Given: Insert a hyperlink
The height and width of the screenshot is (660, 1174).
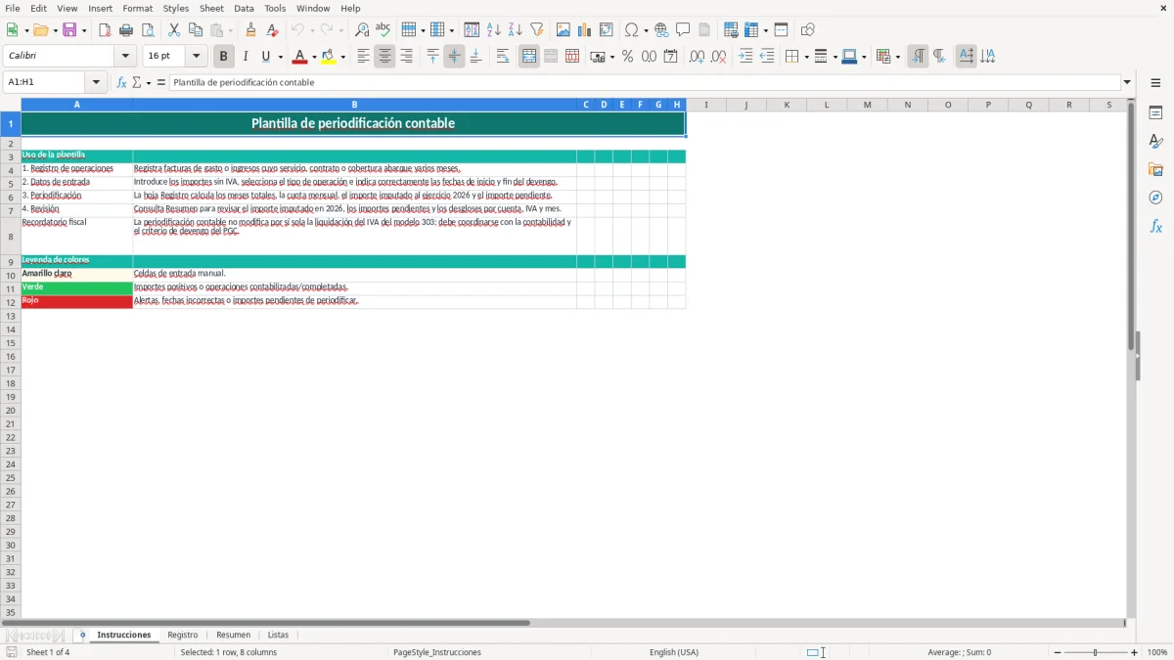Looking at the screenshot, I should [661, 30].
